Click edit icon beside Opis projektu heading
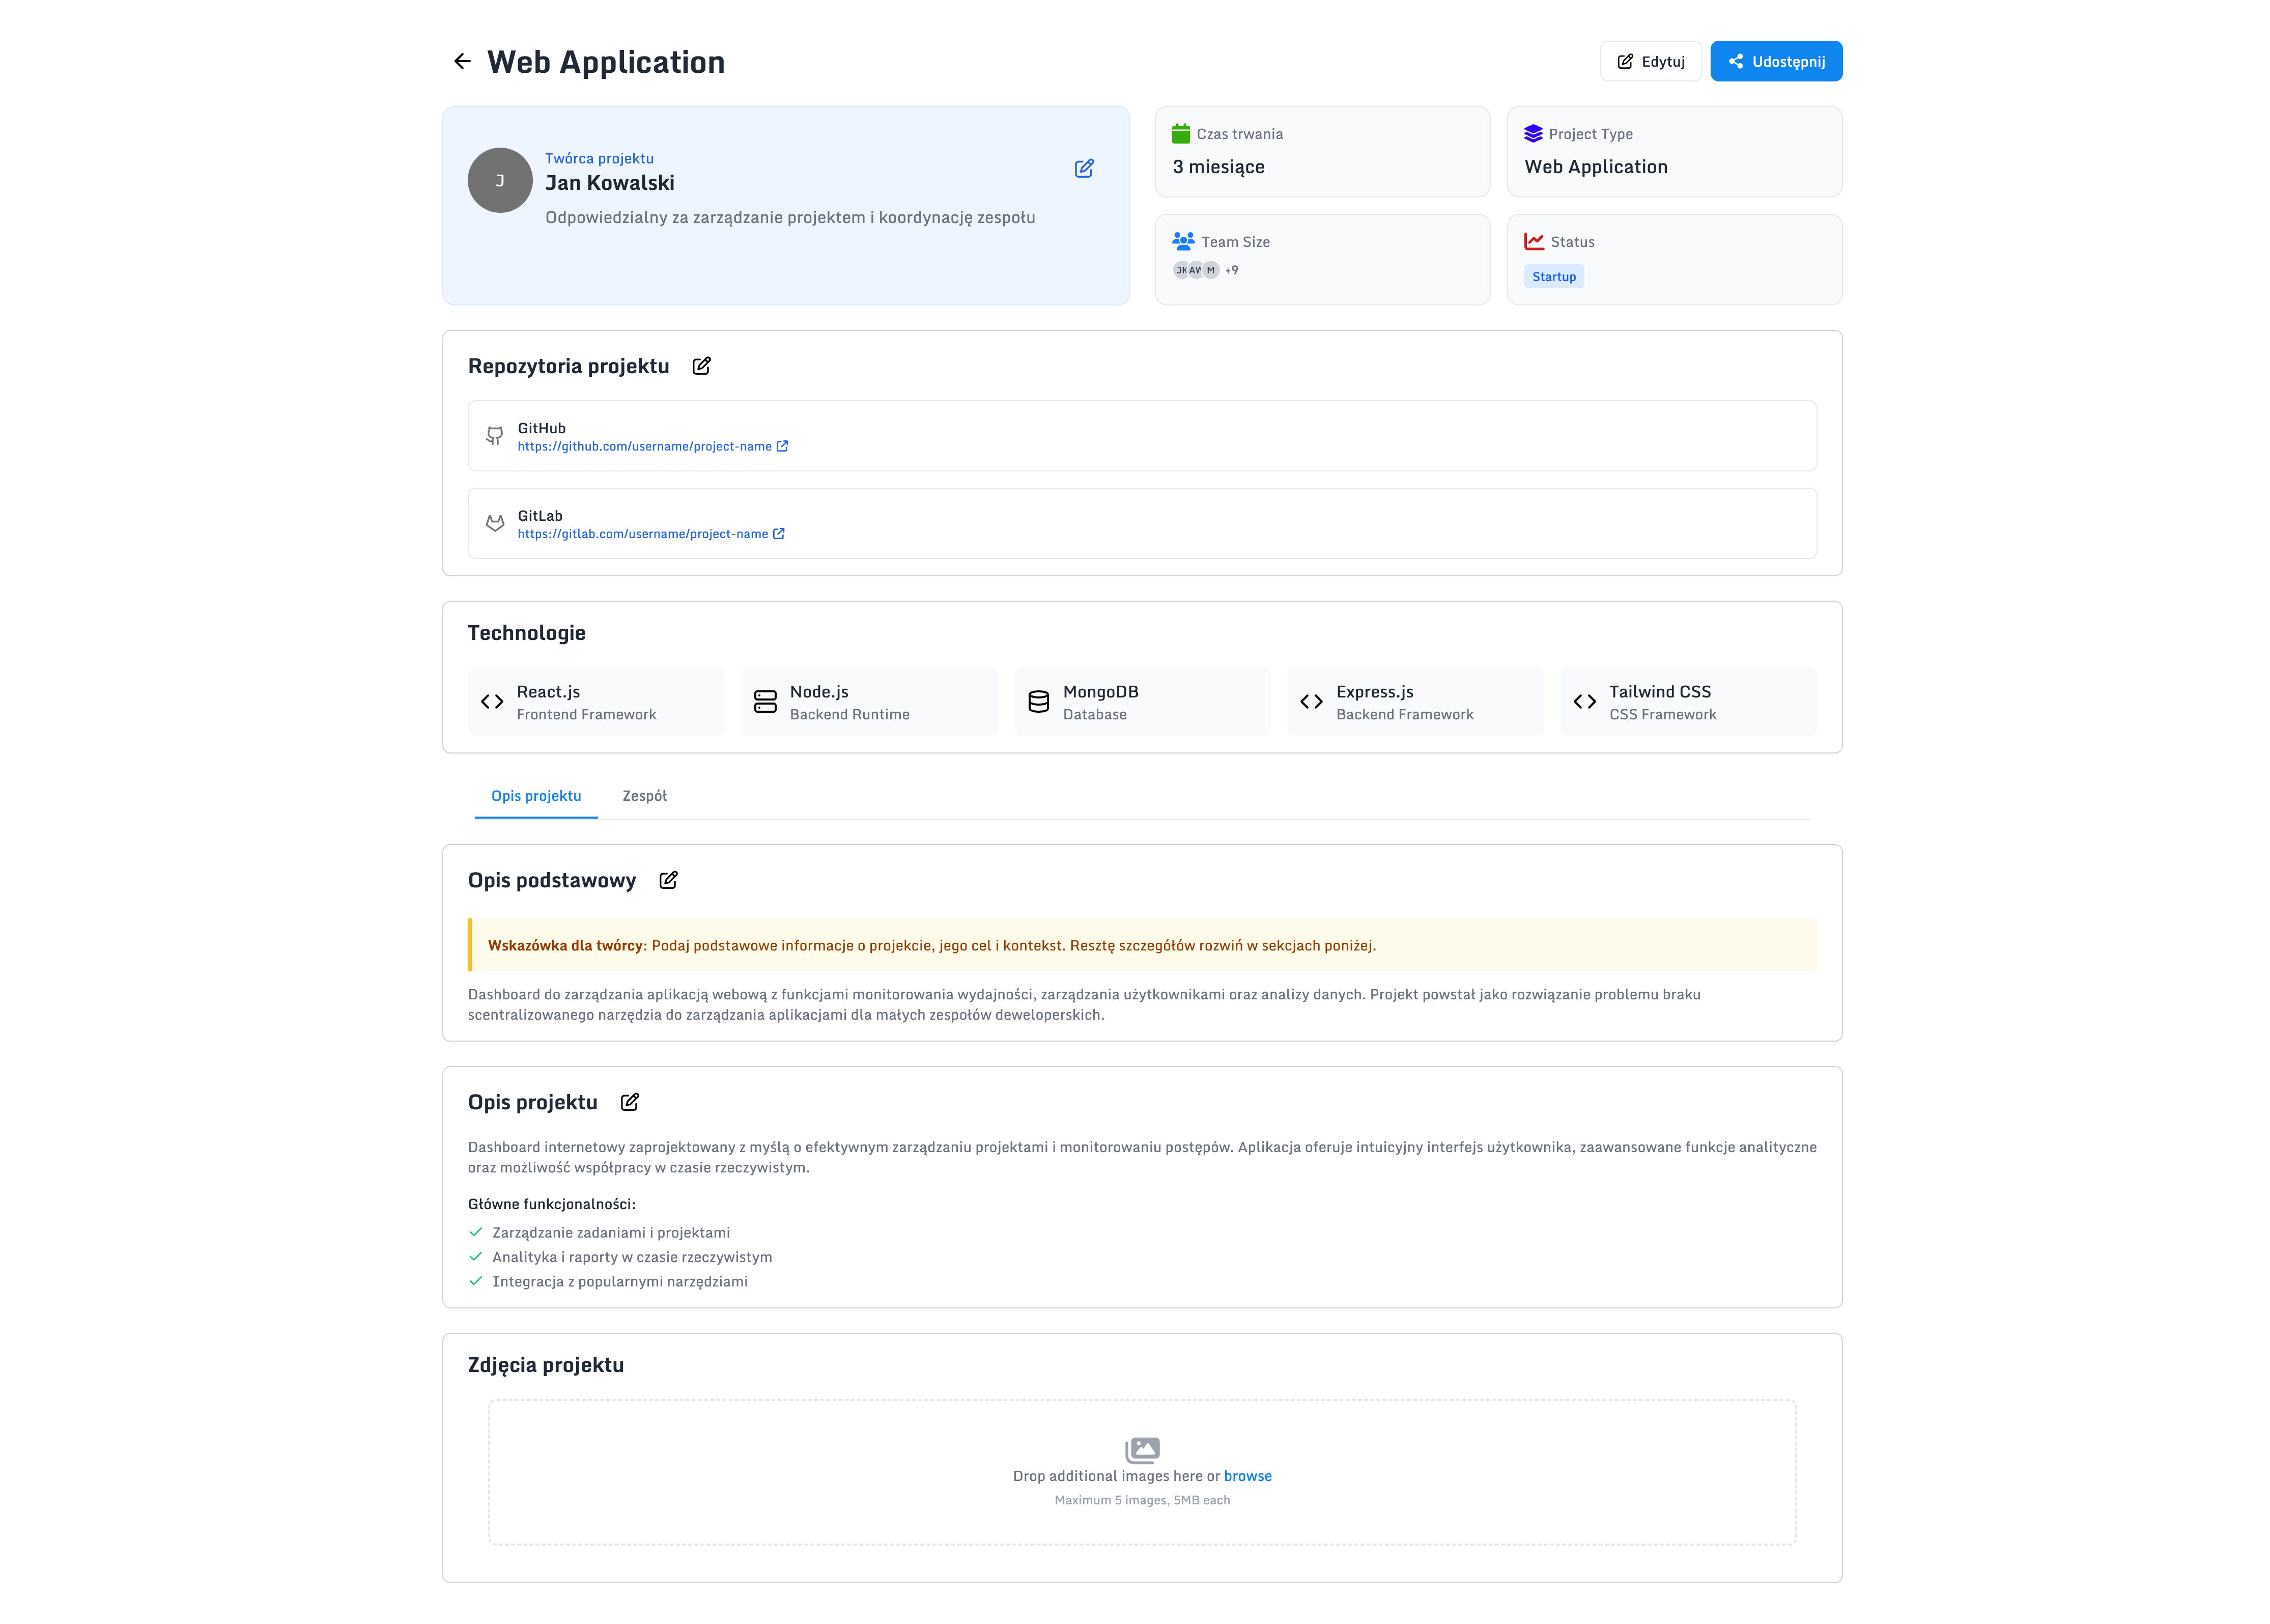Image resolution: width=2270 pixels, height=1624 pixels. click(630, 1102)
